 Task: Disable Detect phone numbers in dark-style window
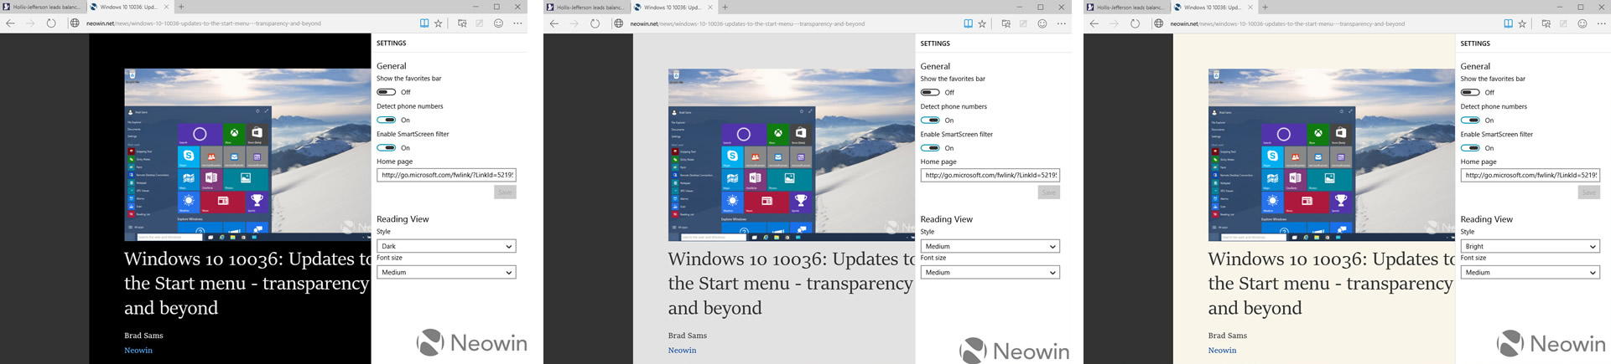point(386,120)
